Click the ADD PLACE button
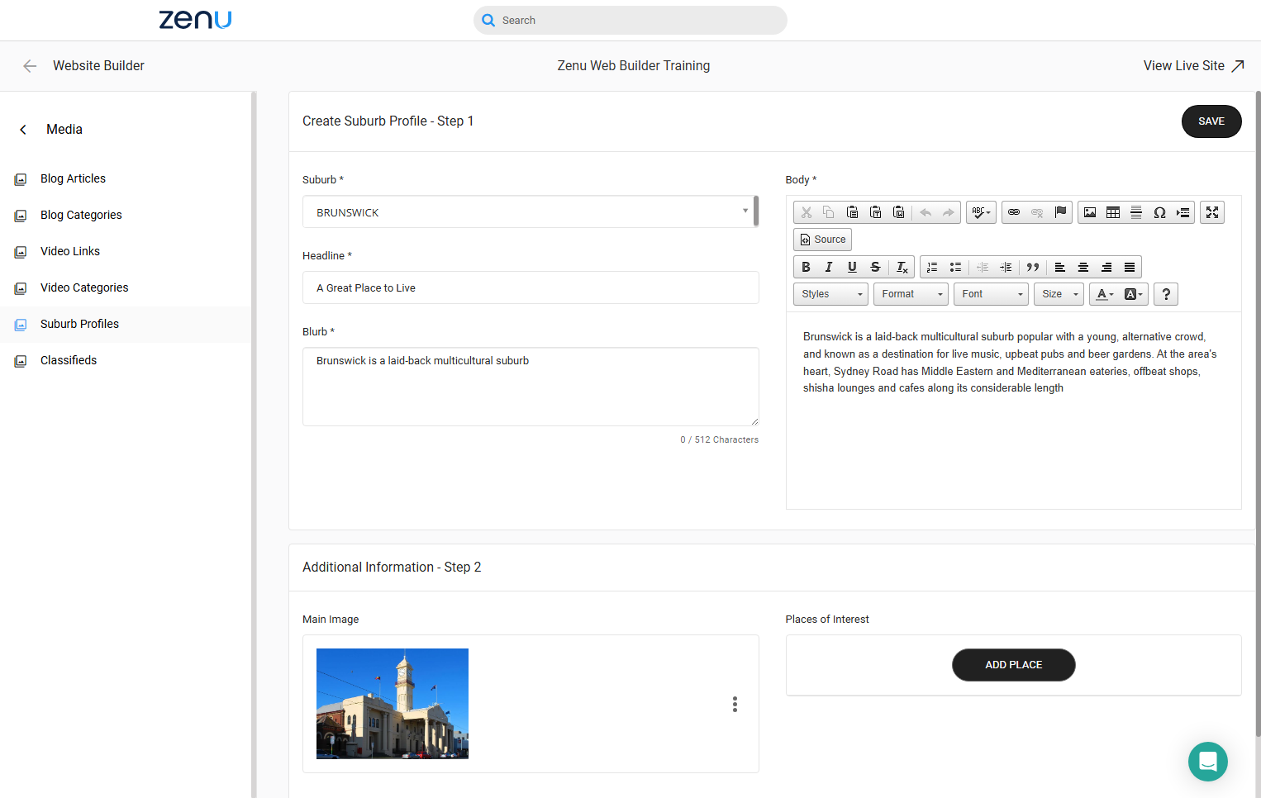This screenshot has height=798, width=1261. pyautogui.click(x=1014, y=665)
